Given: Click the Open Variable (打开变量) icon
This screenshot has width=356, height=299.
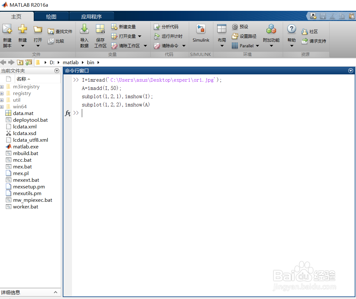Looking at the screenshot, I should coord(114,36).
